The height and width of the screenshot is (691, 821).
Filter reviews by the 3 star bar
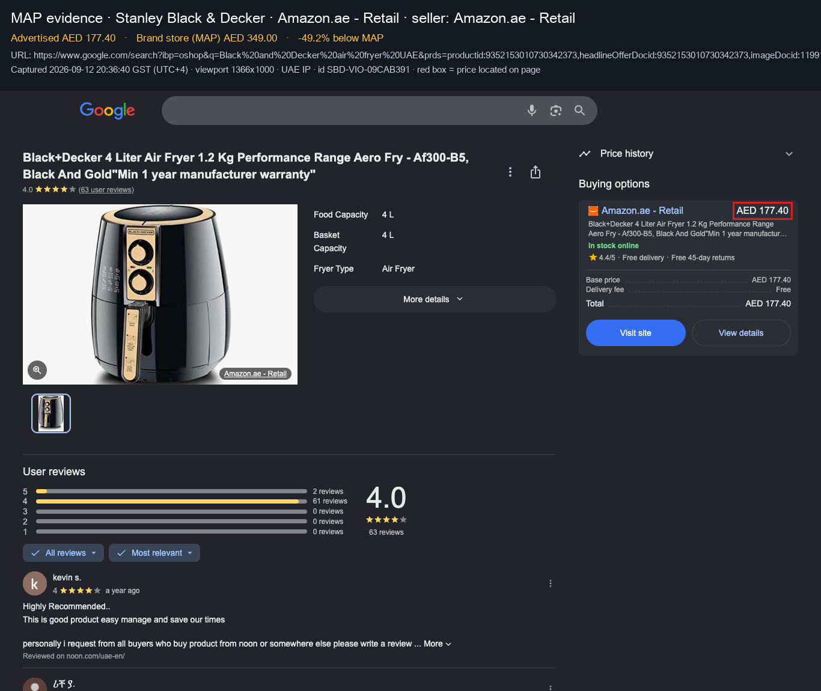[171, 511]
